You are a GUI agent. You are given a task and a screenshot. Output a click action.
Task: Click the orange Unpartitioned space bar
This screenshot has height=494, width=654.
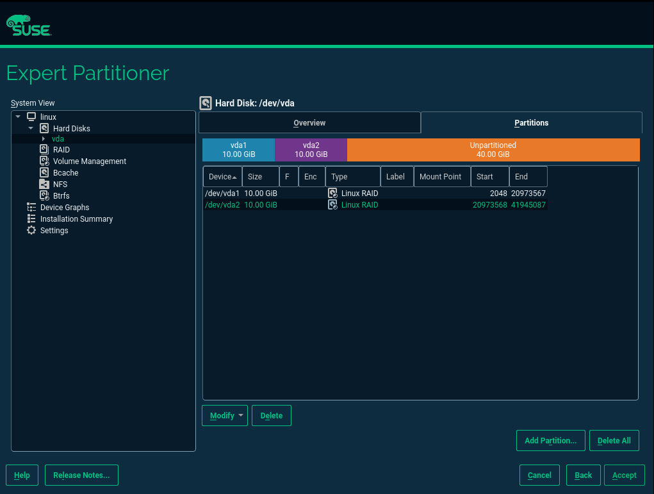(x=493, y=150)
